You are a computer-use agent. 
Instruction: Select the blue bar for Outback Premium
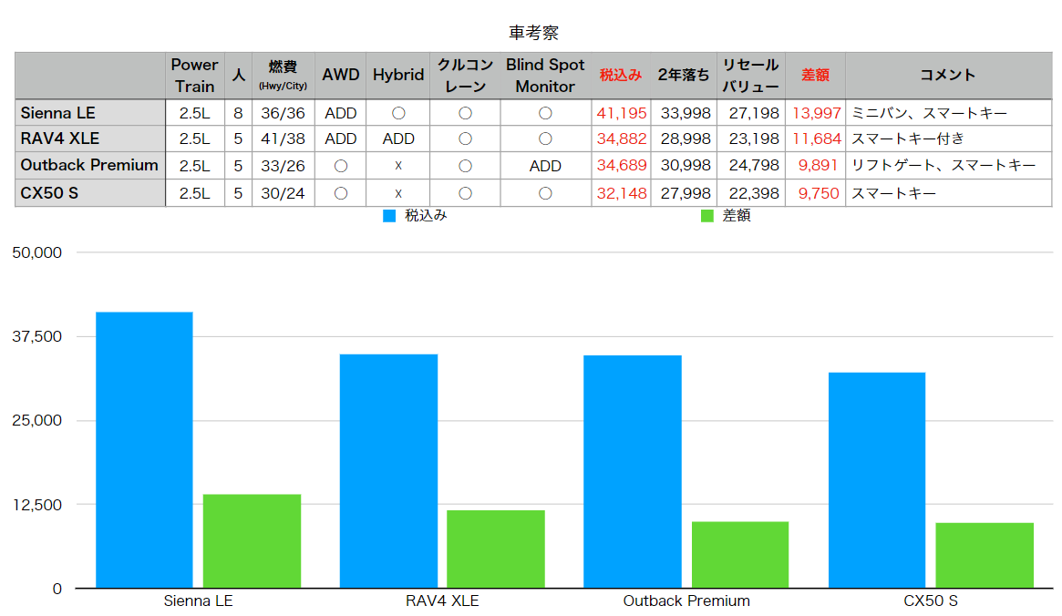pyautogui.click(x=633, y=471)
